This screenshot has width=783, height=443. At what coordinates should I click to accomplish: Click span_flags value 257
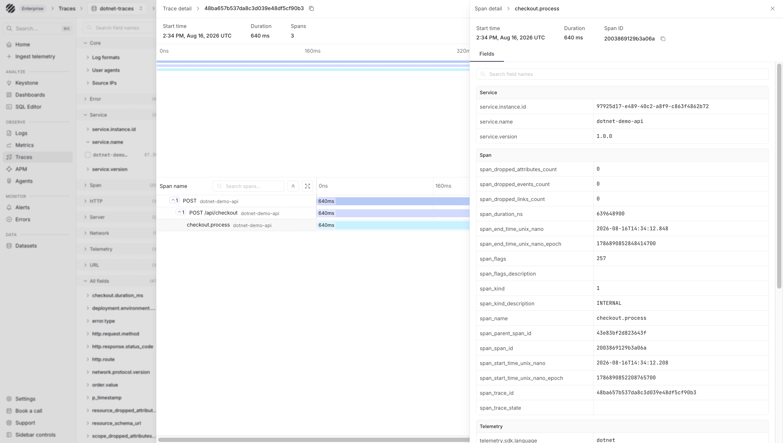point(601,259)
